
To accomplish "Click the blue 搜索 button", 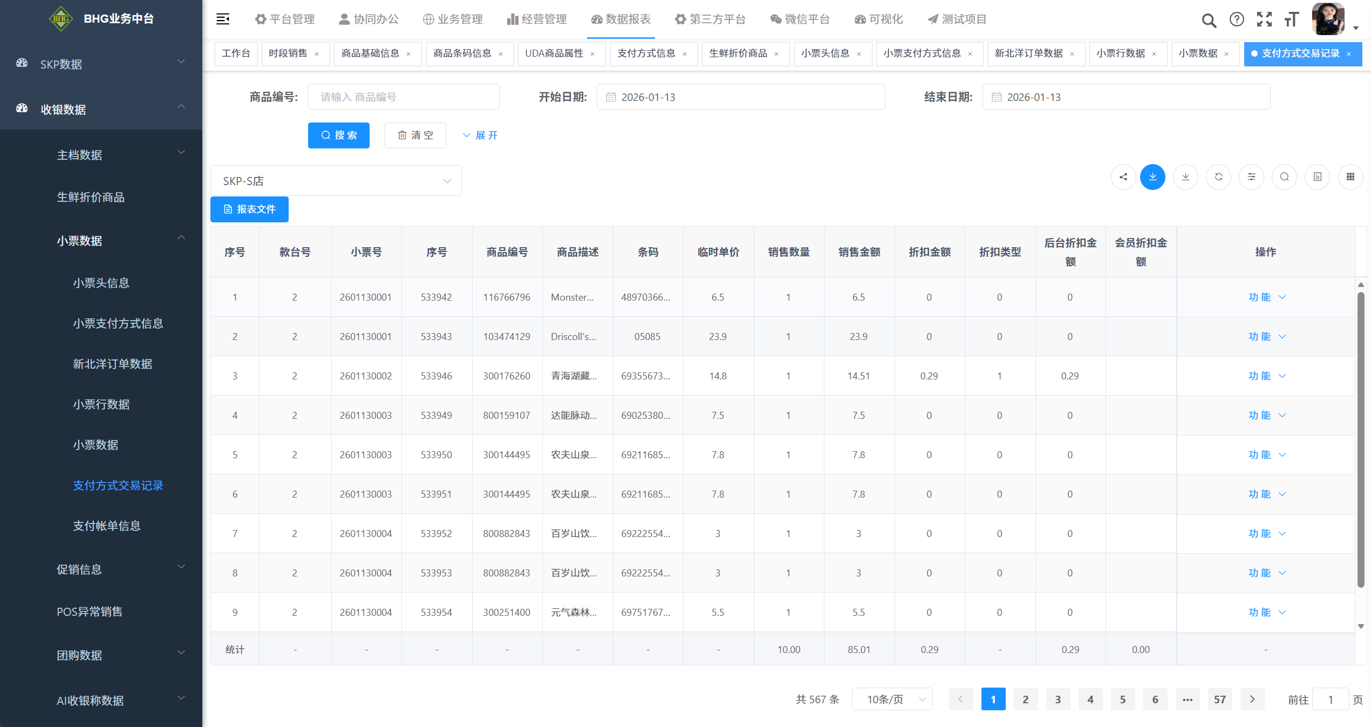I will [x=338, y=135].
